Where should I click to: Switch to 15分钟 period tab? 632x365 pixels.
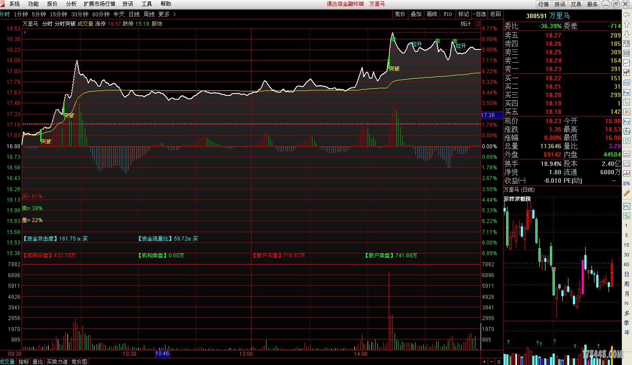(58, 14)
